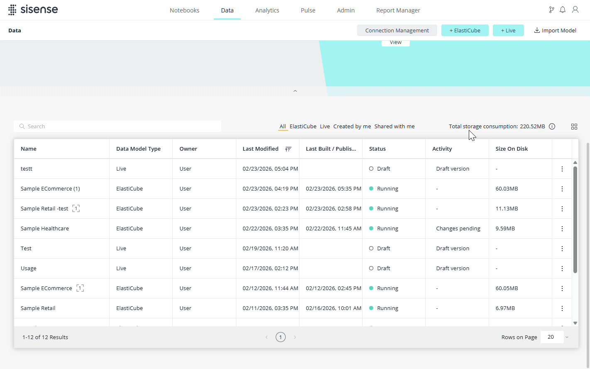Click the icon beside Sample Retail -test
The width and height of the screenshot is (590, 369).
76,208
